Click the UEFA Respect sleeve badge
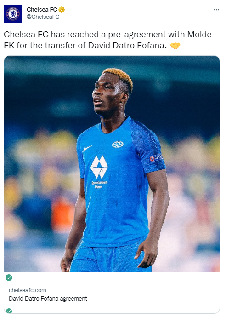Screen dimensions: 226x318 point(156,158)
